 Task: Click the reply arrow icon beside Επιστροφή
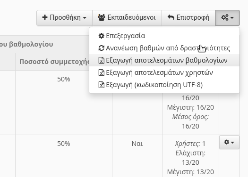(171, 17)
